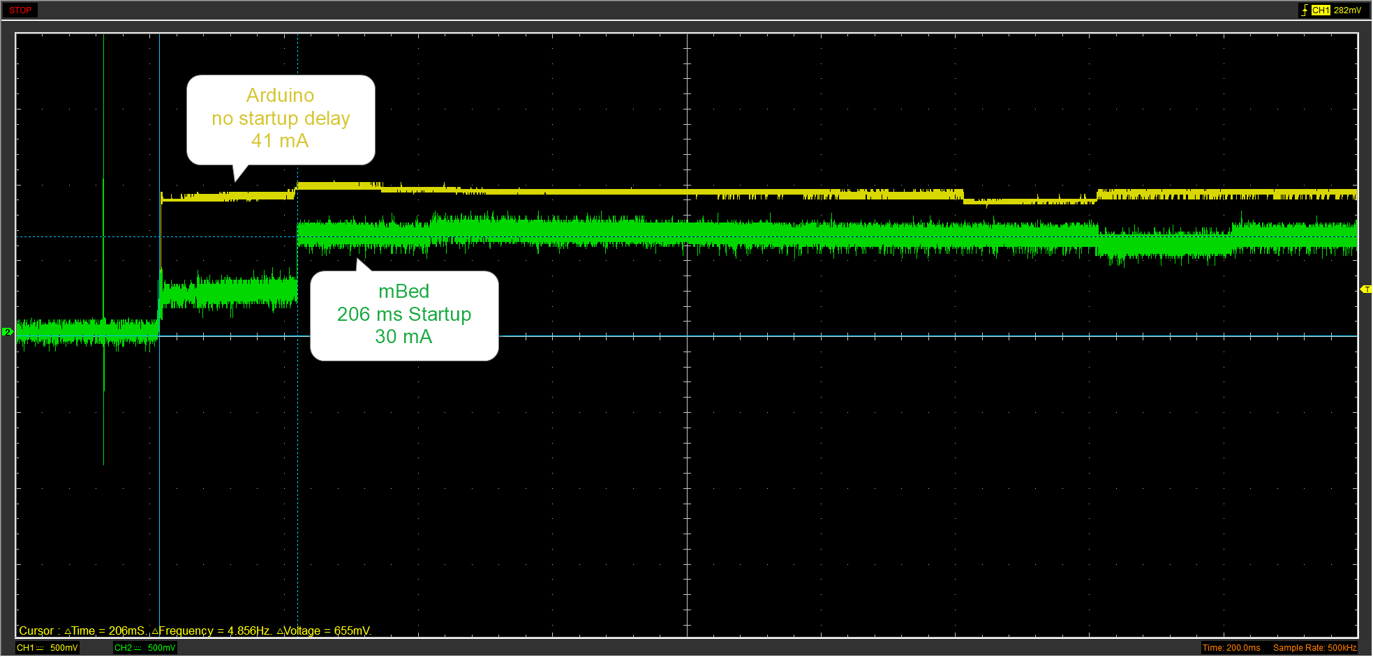The height and width of the screenshot is (657, 1373).
Task: Click the Time: 200.0ms timebase label
Action: (x=1231, y=648)
